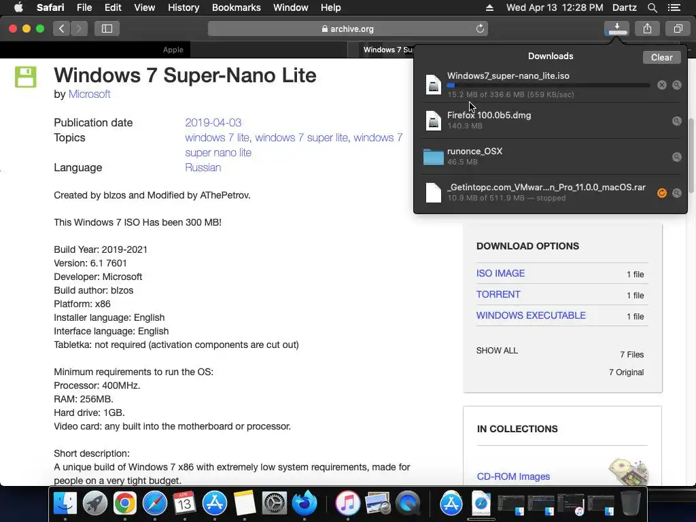Open the File menu
Viewport: 696px width, 522px height.
(x=84, y=7)
